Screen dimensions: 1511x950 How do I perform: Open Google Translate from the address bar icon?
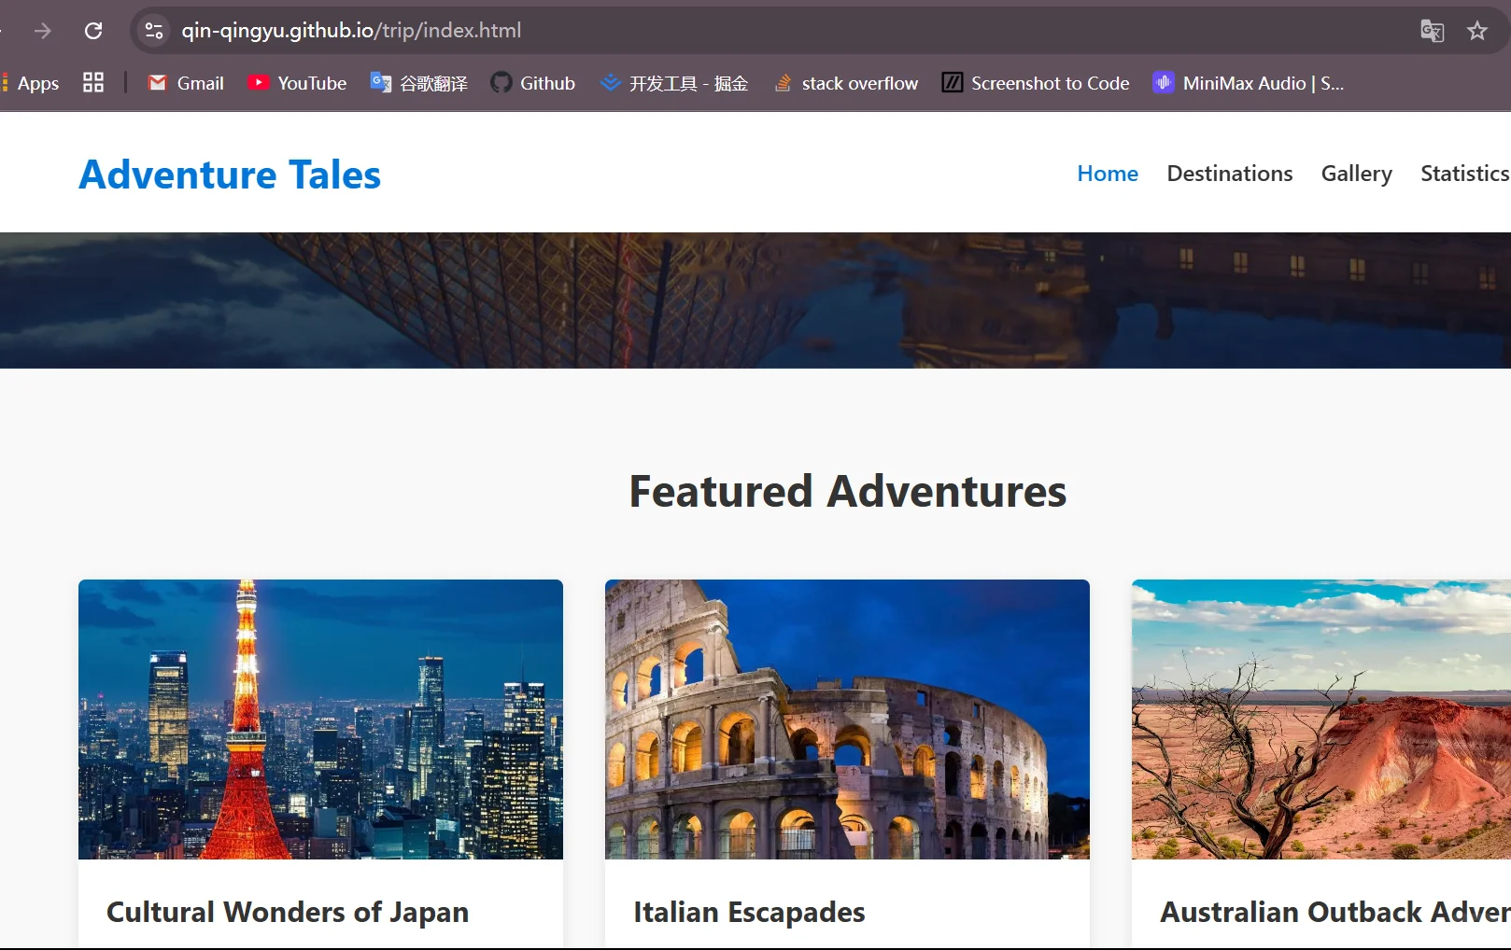coord(1431,30)
